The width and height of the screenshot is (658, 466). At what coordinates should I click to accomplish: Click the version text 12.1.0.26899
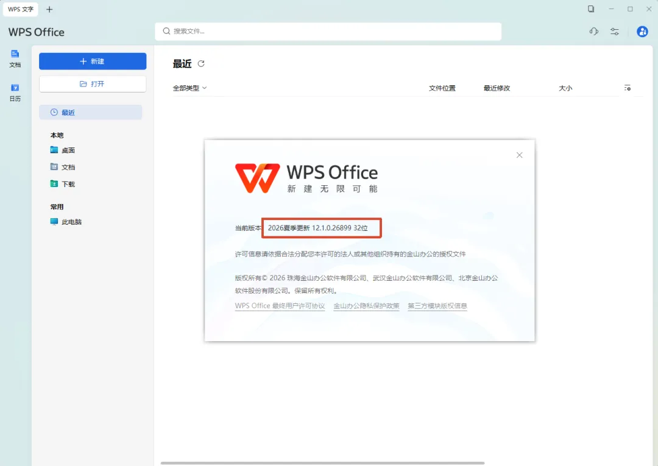pos(331,228)
